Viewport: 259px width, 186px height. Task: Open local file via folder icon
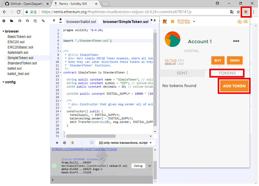tap(11, 21)
